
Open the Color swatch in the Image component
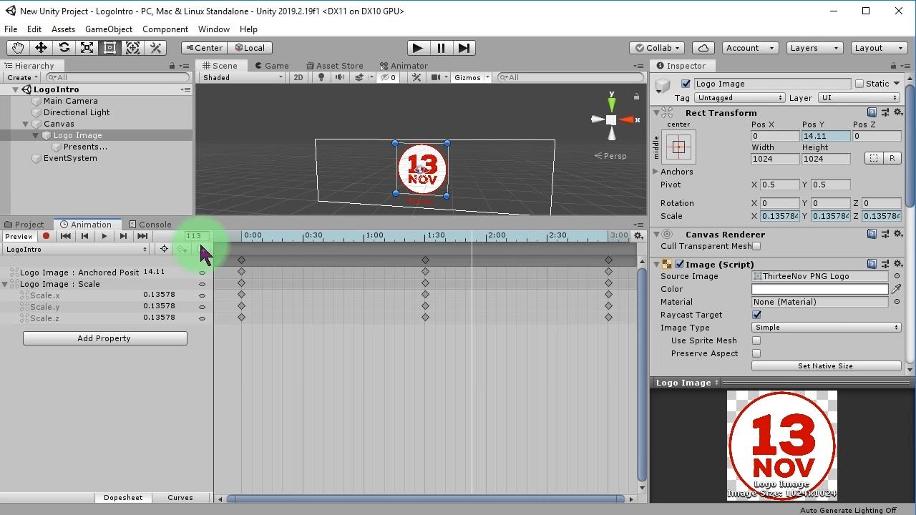point(819,289)
